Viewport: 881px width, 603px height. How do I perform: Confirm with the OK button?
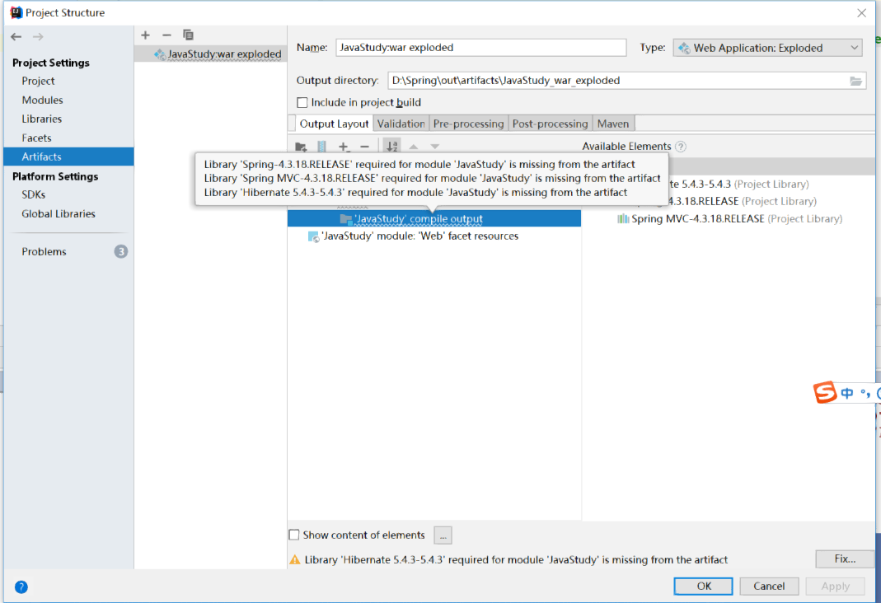[704, 587]
